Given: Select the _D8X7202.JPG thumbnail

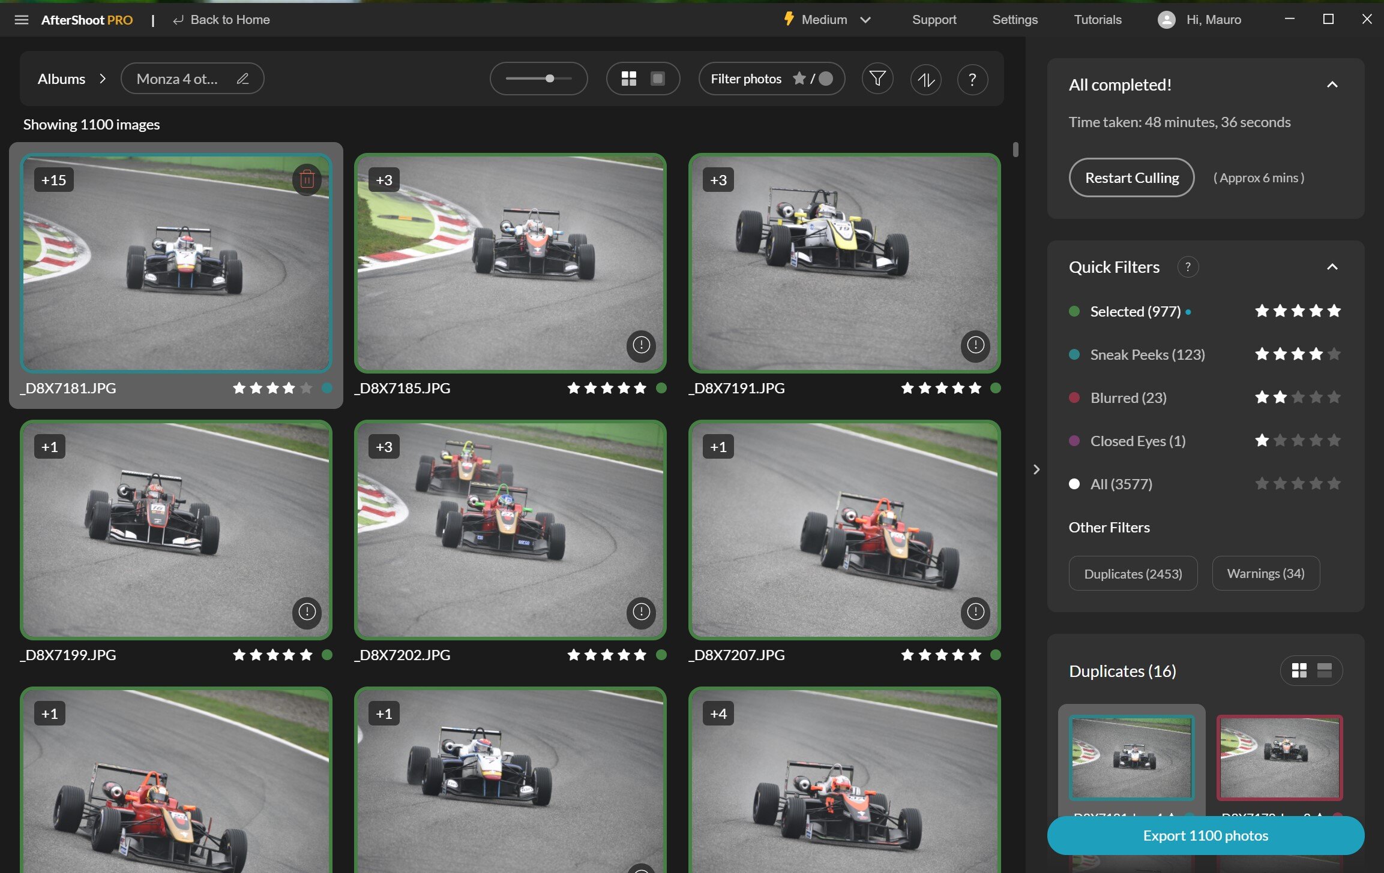Looking at the screenshot, I should [510, 529].
